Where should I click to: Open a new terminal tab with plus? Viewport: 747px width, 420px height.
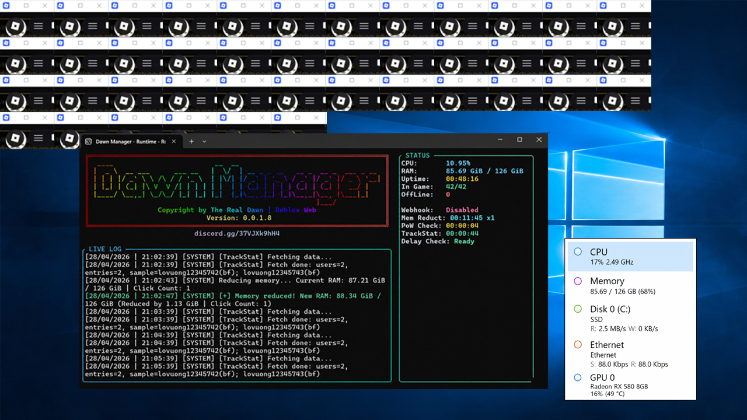point(191,141)
